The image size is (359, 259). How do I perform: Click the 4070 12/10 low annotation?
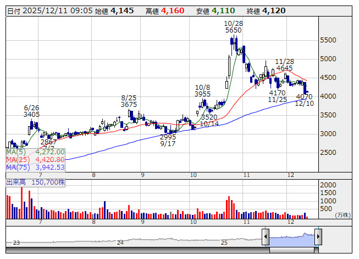pyautogui.click(x=305, y=100)
